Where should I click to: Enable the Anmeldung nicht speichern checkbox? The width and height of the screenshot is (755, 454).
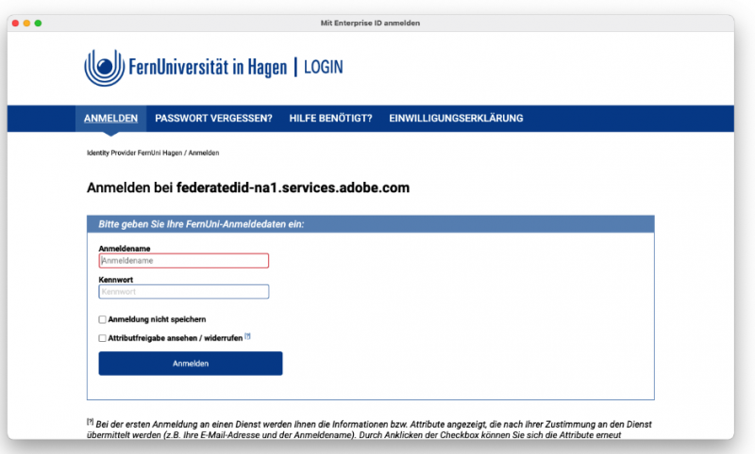[102, 319]
